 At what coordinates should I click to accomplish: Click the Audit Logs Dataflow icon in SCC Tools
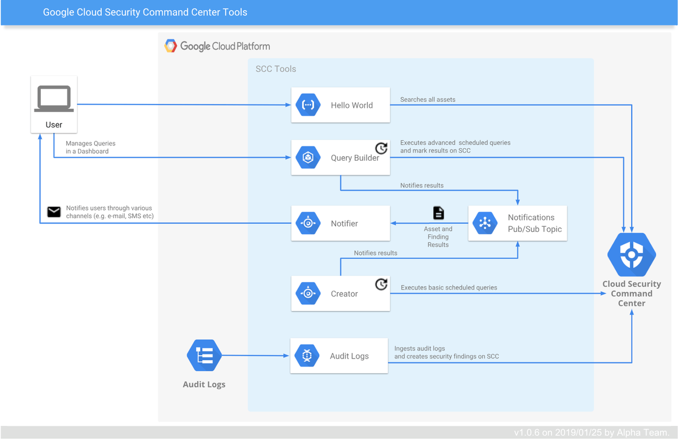click(307, 356)
